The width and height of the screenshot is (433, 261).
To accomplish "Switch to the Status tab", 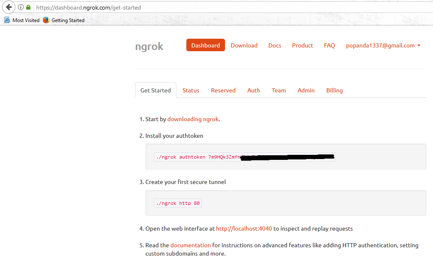I will (191, 90).
